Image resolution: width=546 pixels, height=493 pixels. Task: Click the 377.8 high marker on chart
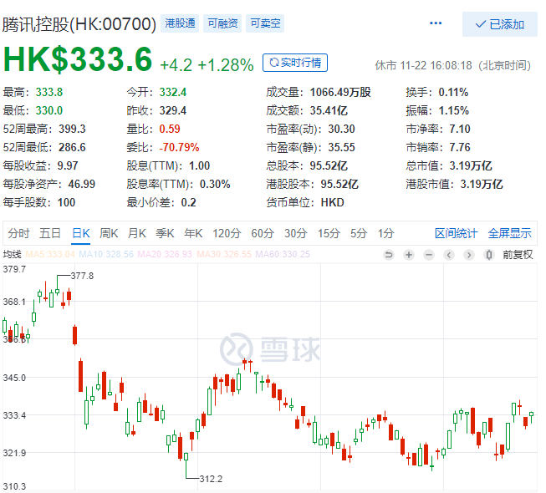tap(82, 276)
